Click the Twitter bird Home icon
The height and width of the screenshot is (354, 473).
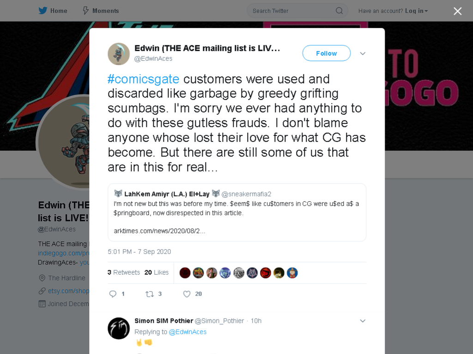(43, 11)
